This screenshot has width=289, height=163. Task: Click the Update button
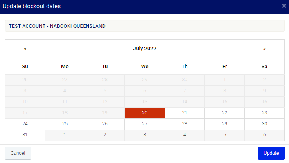click(271, 153)
